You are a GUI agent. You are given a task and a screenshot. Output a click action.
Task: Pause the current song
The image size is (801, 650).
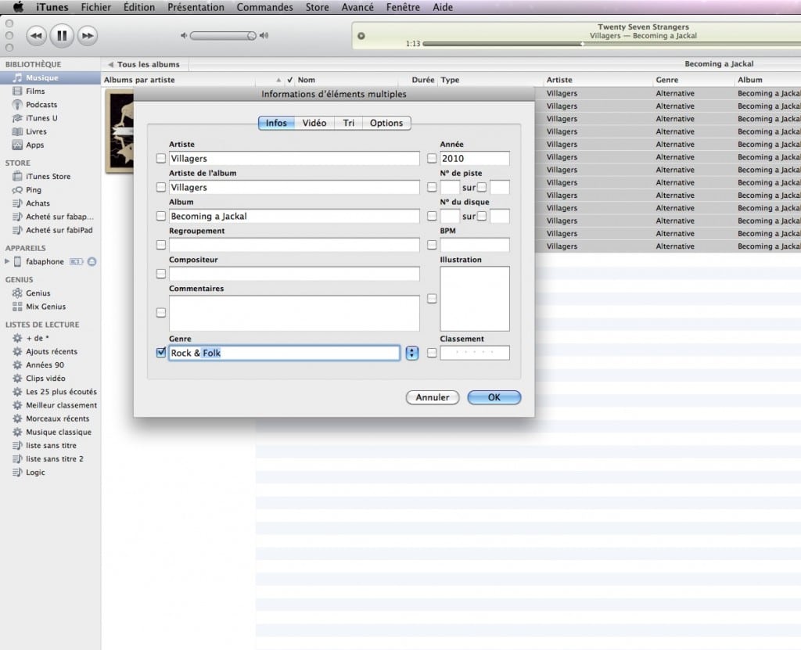click(62, 36)
